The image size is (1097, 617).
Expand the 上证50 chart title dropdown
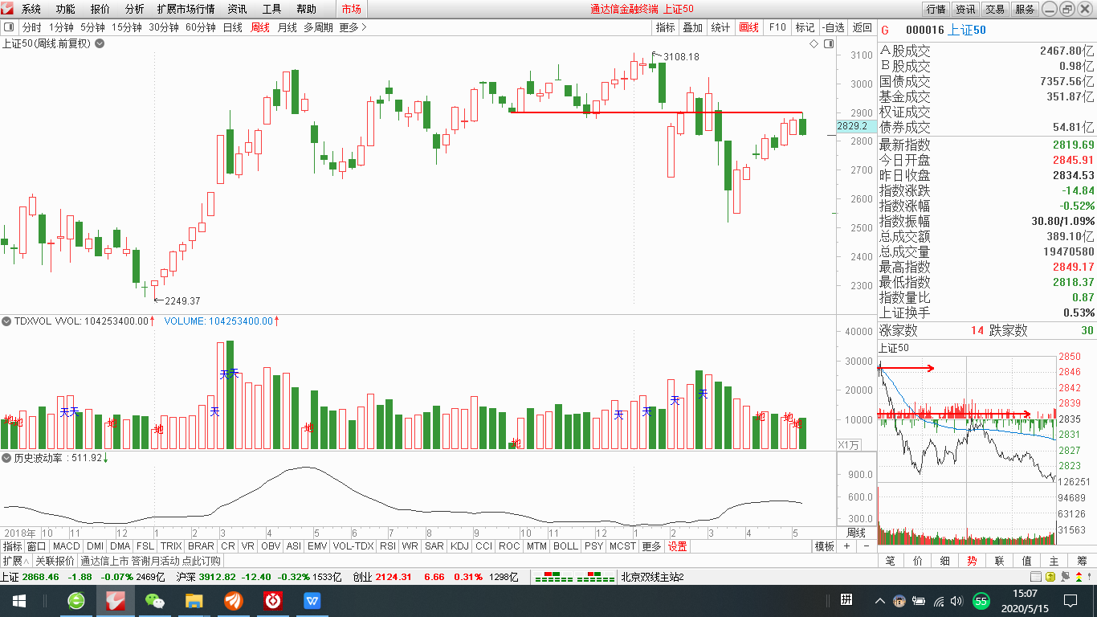pyautogui.click(x=100, y=43)
